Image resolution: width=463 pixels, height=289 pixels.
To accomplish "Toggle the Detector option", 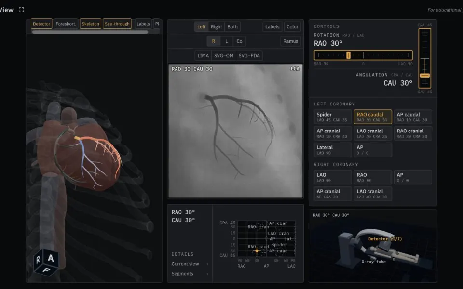I will coord(41,24).
